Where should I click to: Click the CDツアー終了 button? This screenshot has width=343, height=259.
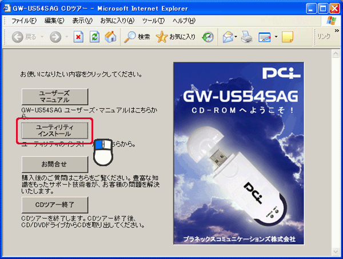click(x=55, y=205)
